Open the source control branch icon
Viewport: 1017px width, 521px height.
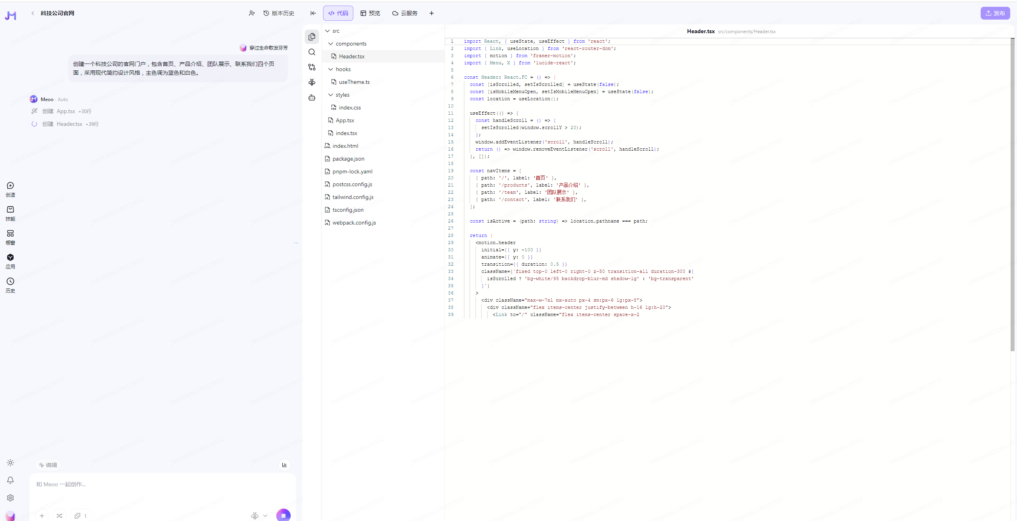312,67
